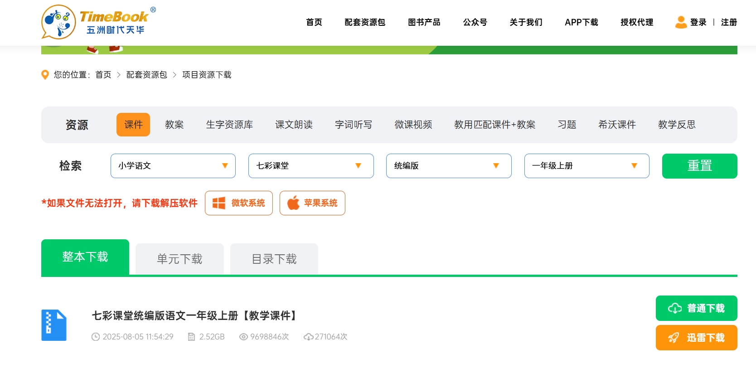Click the orange 迅雷下载 button
This screenshot has width=756, height=378.
[697, 338]
